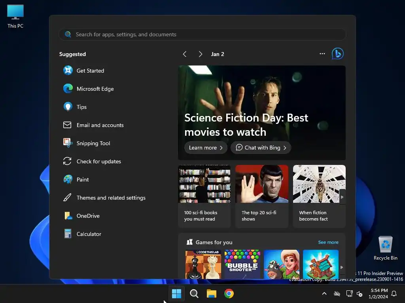Click the OneDrive cloud tray icon

[337, 294]
